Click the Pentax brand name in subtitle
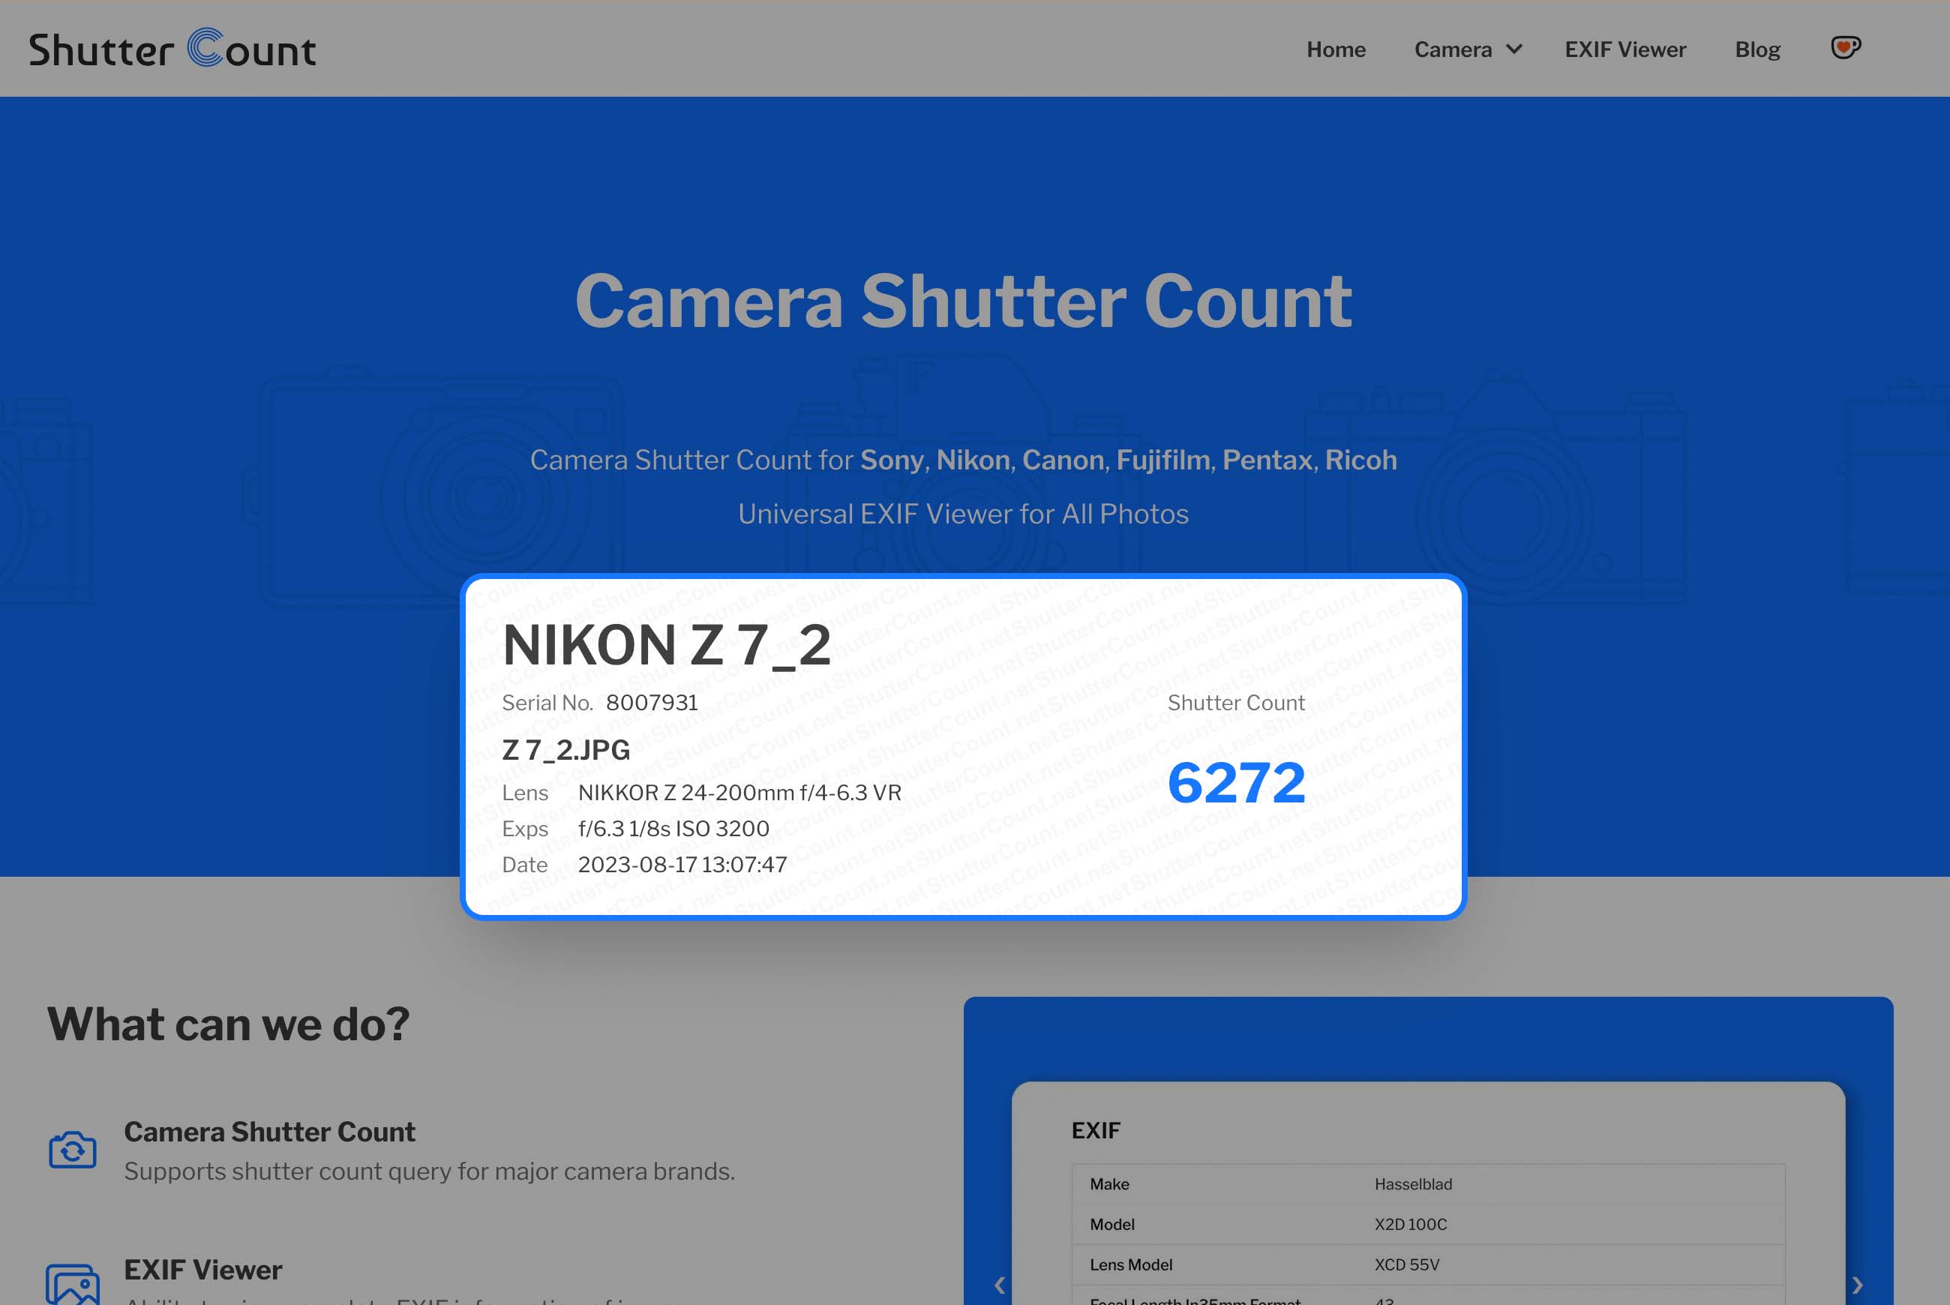Viewport: 1950px width, 1305px height. pos(1267,460)
